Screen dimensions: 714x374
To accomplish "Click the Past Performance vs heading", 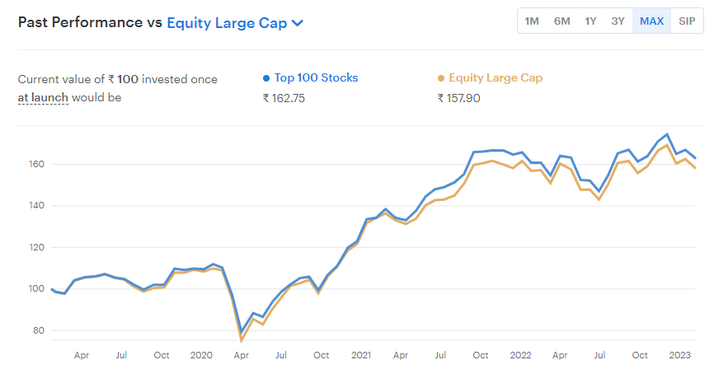I will pos(90,23).
